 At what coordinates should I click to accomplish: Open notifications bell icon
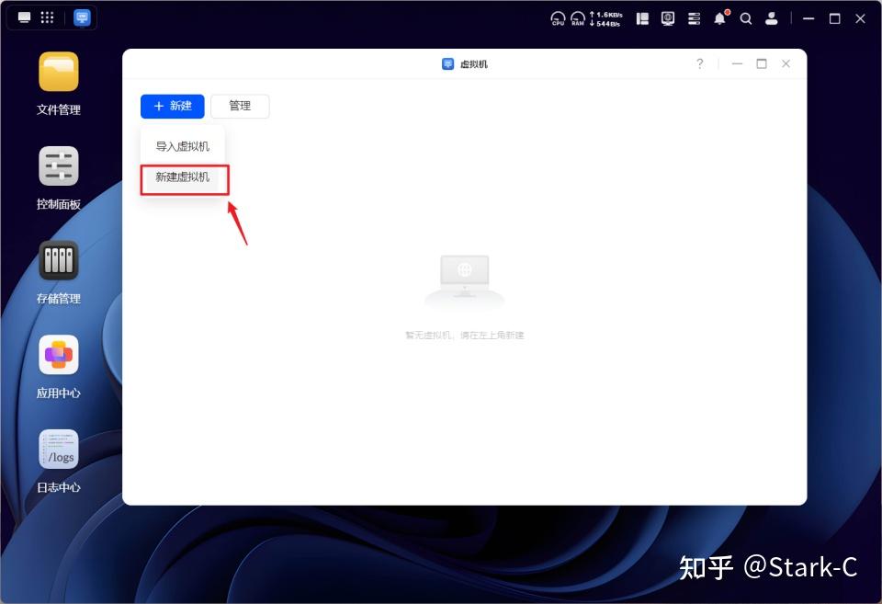click(x=720, y=18)
